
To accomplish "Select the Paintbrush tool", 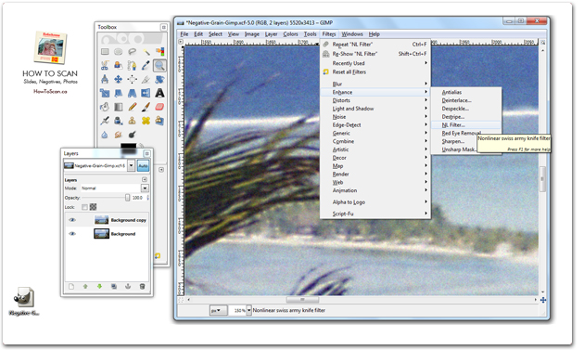I will (146, 107).
